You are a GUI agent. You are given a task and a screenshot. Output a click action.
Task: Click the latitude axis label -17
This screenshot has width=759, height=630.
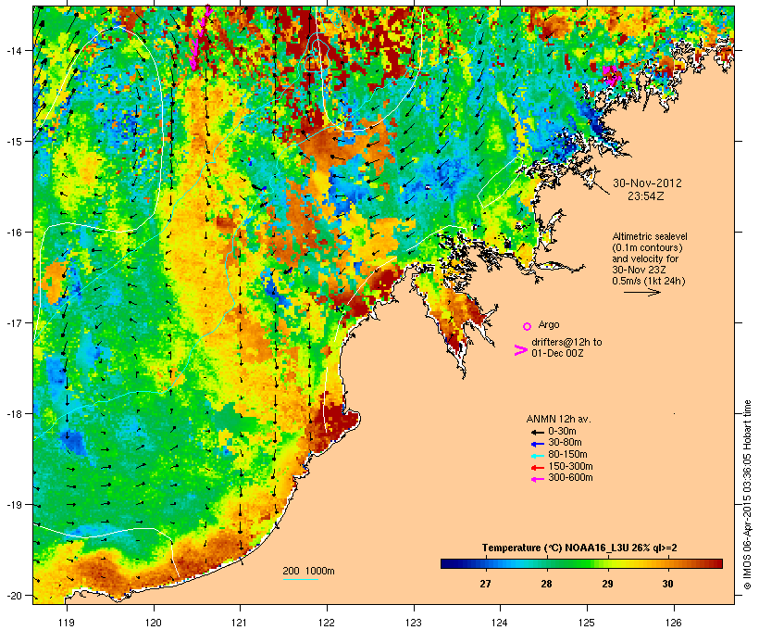pos(13,322)
